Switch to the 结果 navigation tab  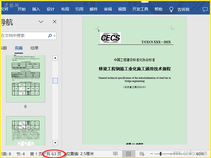(35, 48)
